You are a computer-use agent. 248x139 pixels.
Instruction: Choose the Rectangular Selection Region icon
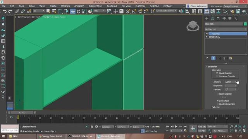coord(60,11)
